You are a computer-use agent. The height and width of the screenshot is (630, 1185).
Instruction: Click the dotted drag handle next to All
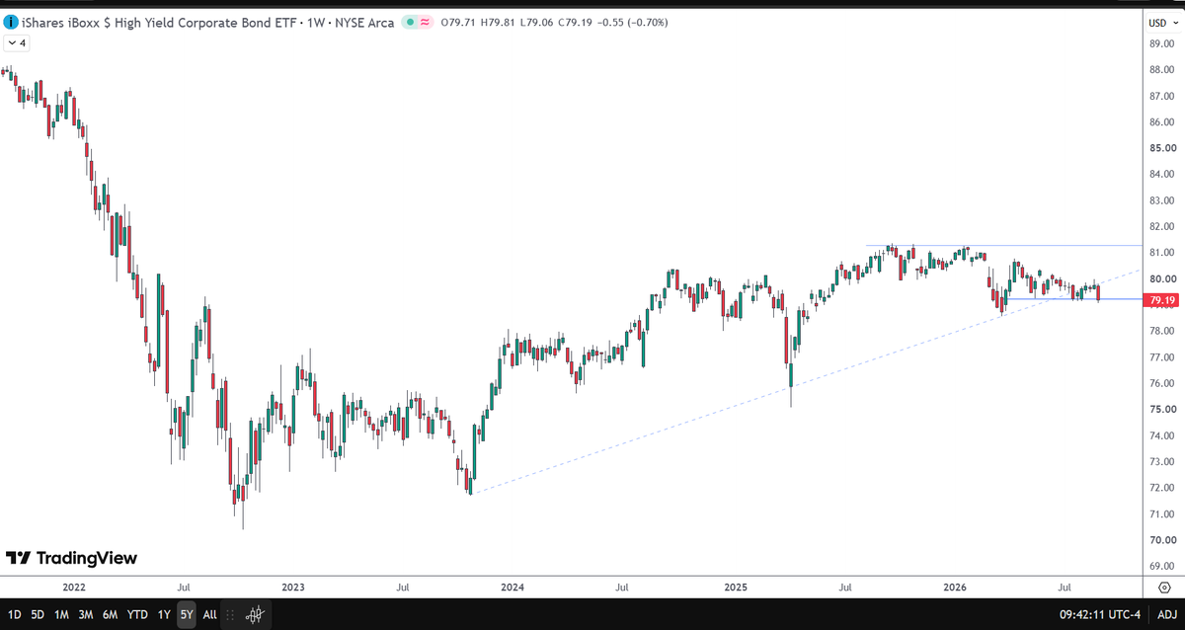tap(230, 614)
